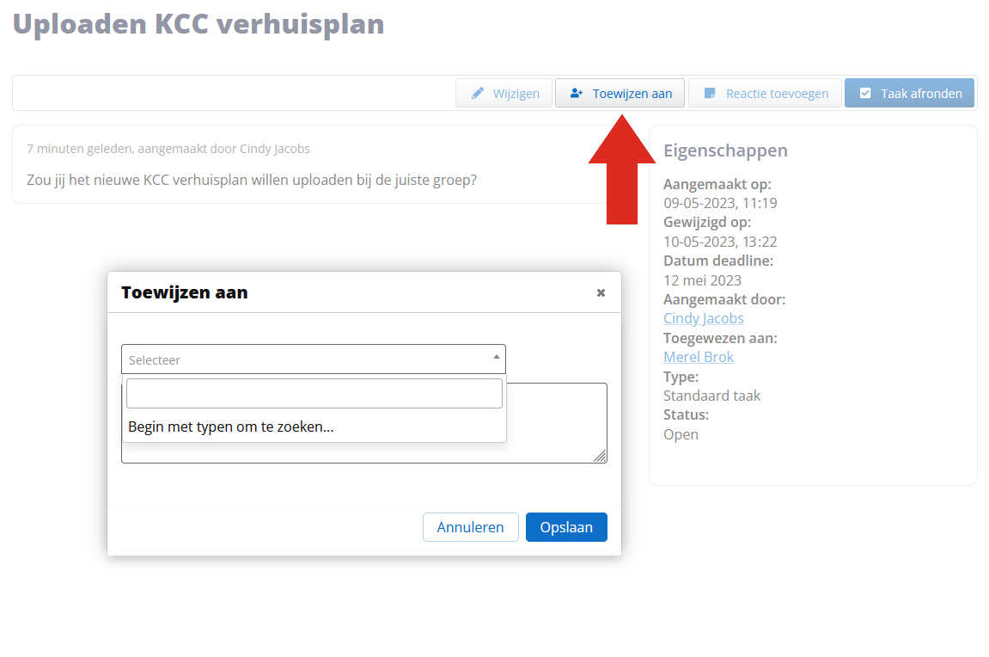Click the dropdown arrow of the Selecteer box
The image size is (989, 657).
click(497, 357)
